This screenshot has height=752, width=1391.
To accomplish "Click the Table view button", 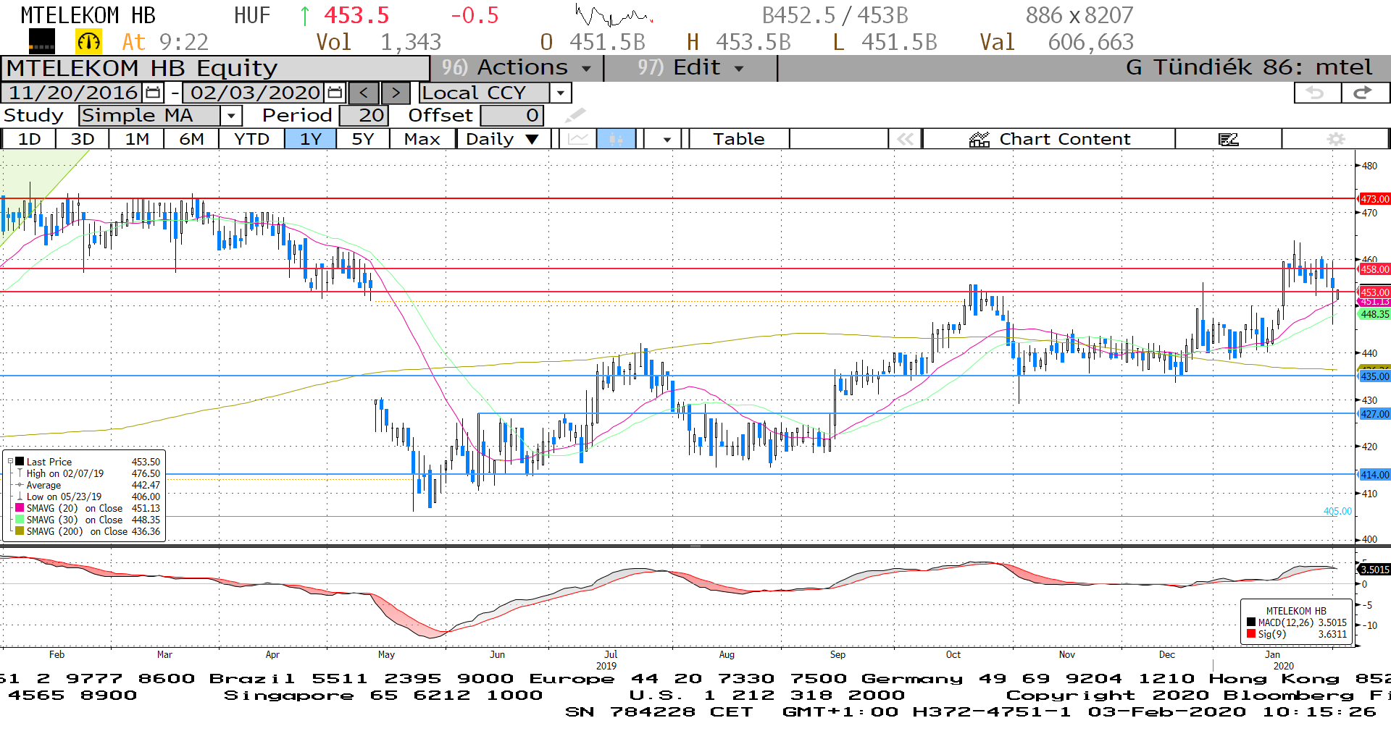I will pyautogui.click(x=739, y=139).
